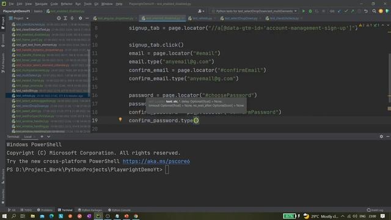391x220 pixels.
Task: Select test_clearEnterGetText.py in Project tree
Action: click(33, 30)
